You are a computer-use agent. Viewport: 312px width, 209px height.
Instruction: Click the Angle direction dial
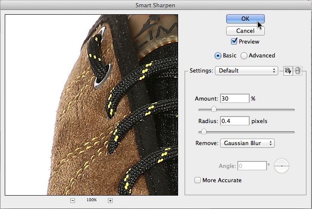point(282,165)
